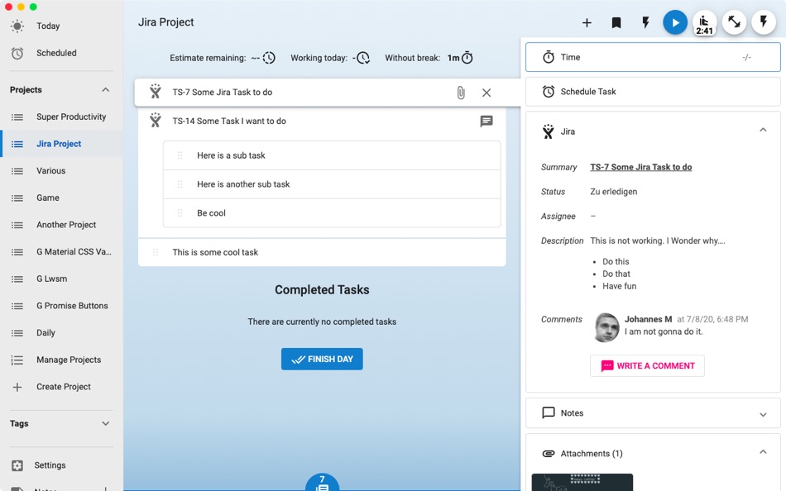Open the Daily project

coord(61,333)
